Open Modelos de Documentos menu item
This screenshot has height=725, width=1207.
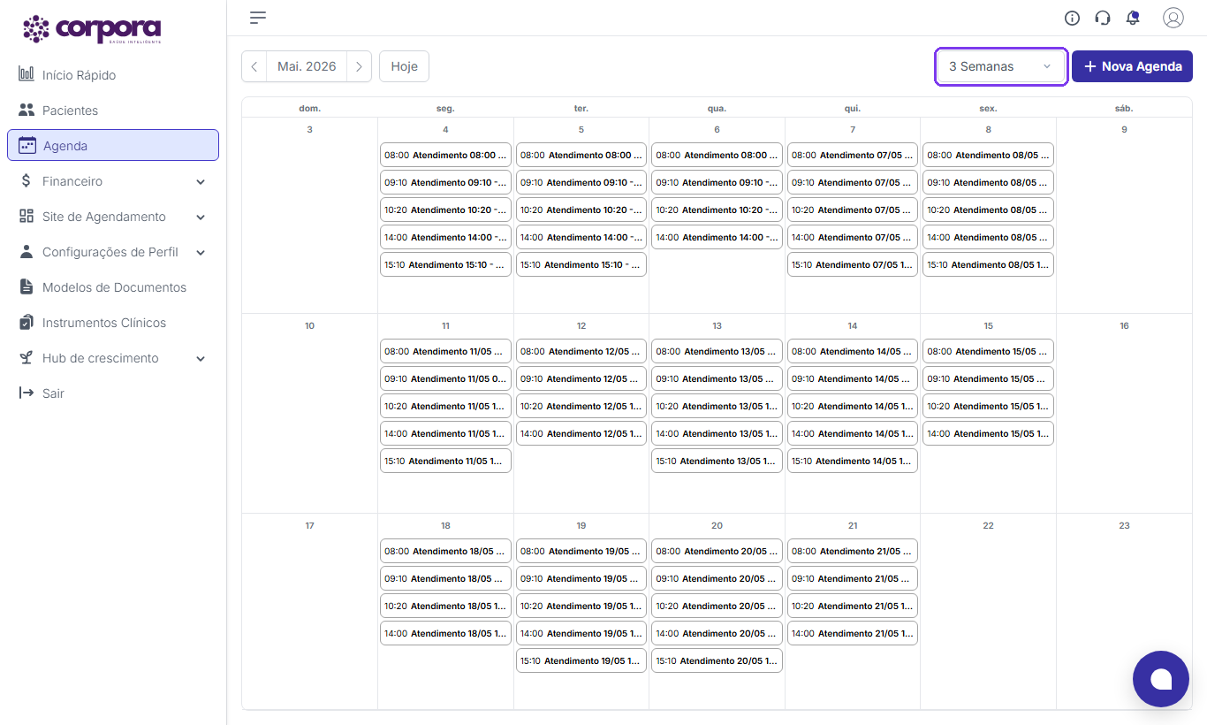113,287
